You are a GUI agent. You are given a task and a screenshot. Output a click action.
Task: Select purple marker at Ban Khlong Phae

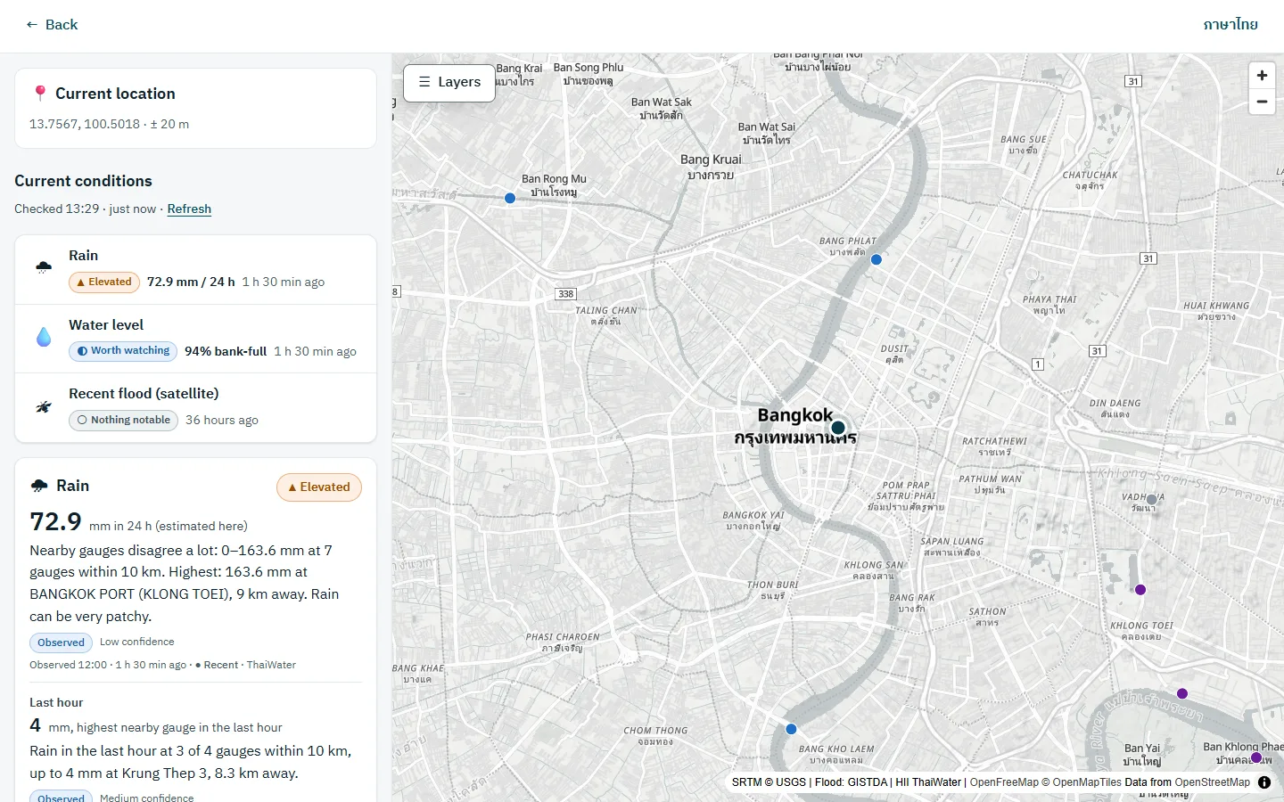pyautogui.click(x=1256, y=757)
